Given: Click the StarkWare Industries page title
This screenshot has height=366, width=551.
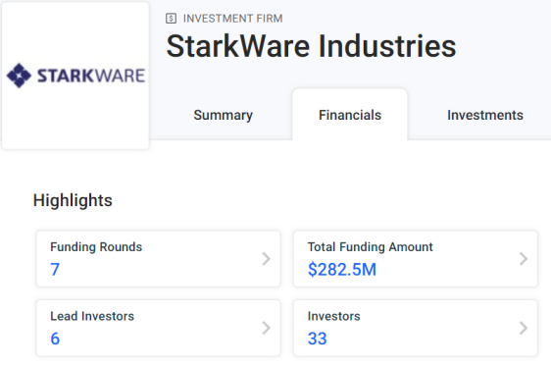Looking at the screenshot, I should coord(311,46).
